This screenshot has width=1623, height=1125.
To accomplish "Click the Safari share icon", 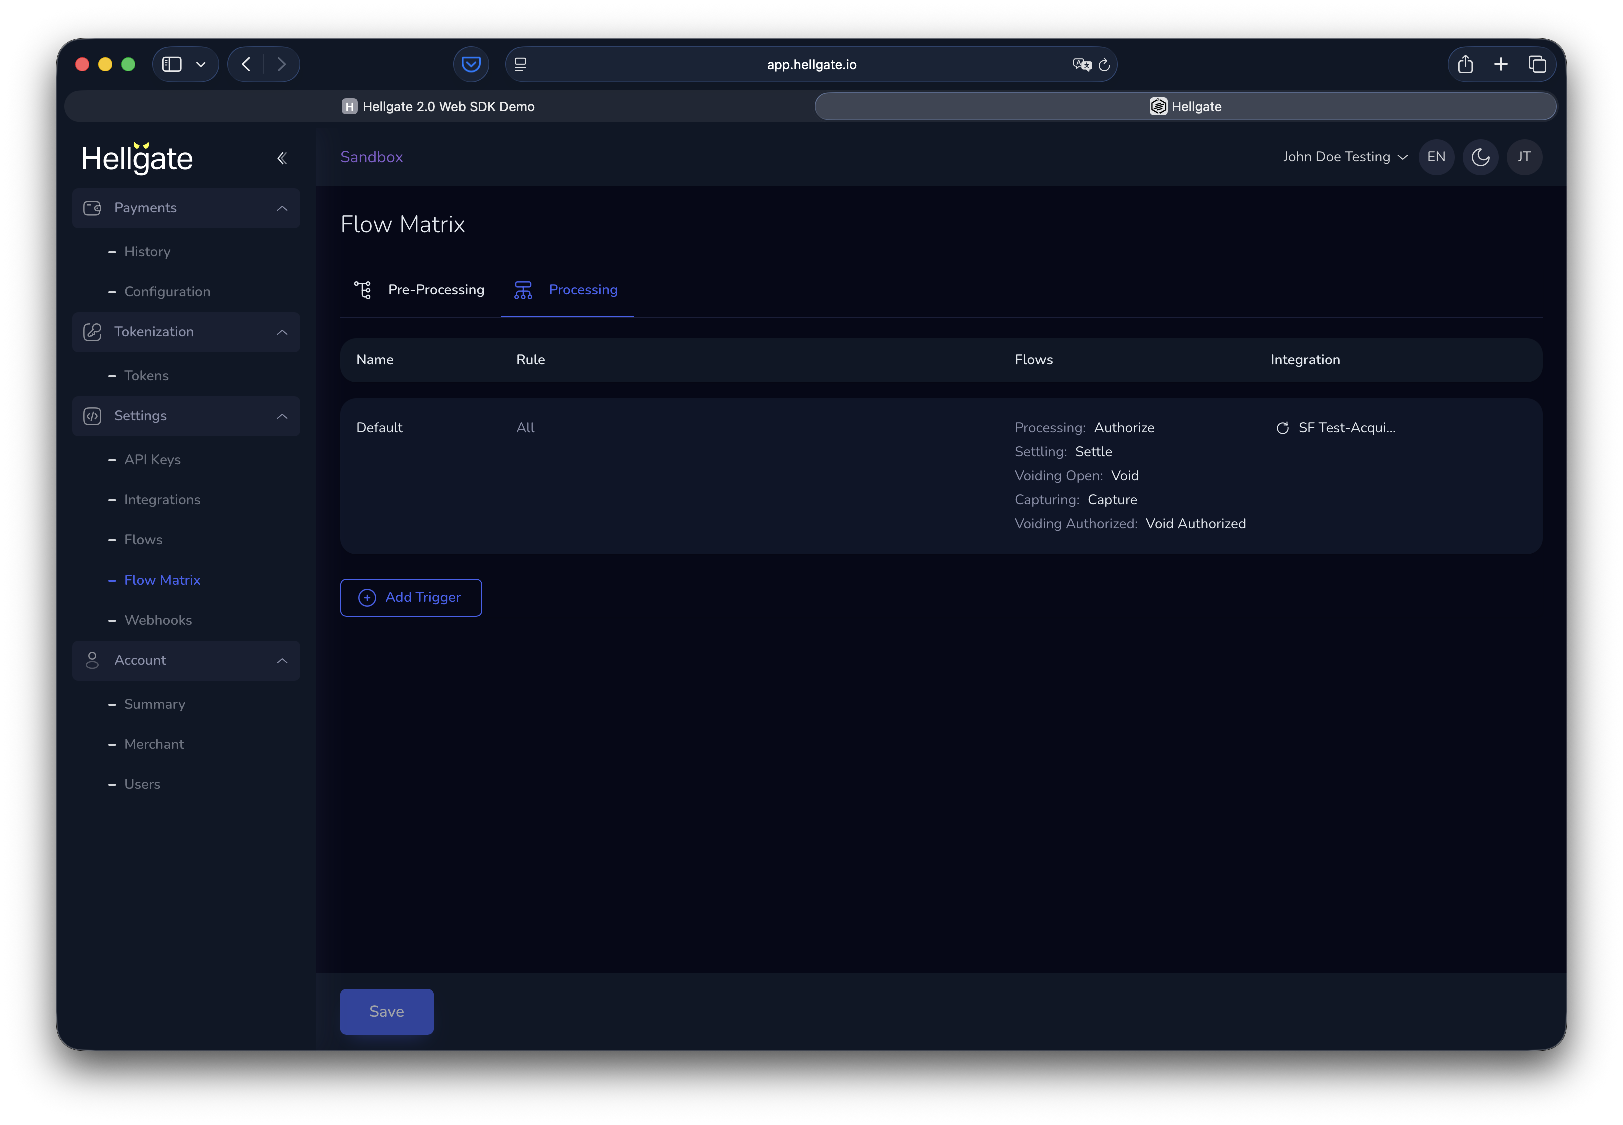I will [x=1465, y=64].
